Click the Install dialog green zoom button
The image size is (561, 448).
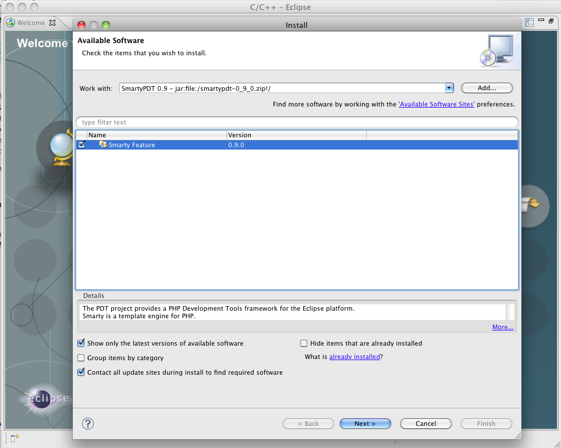click(x=106, y=25)
